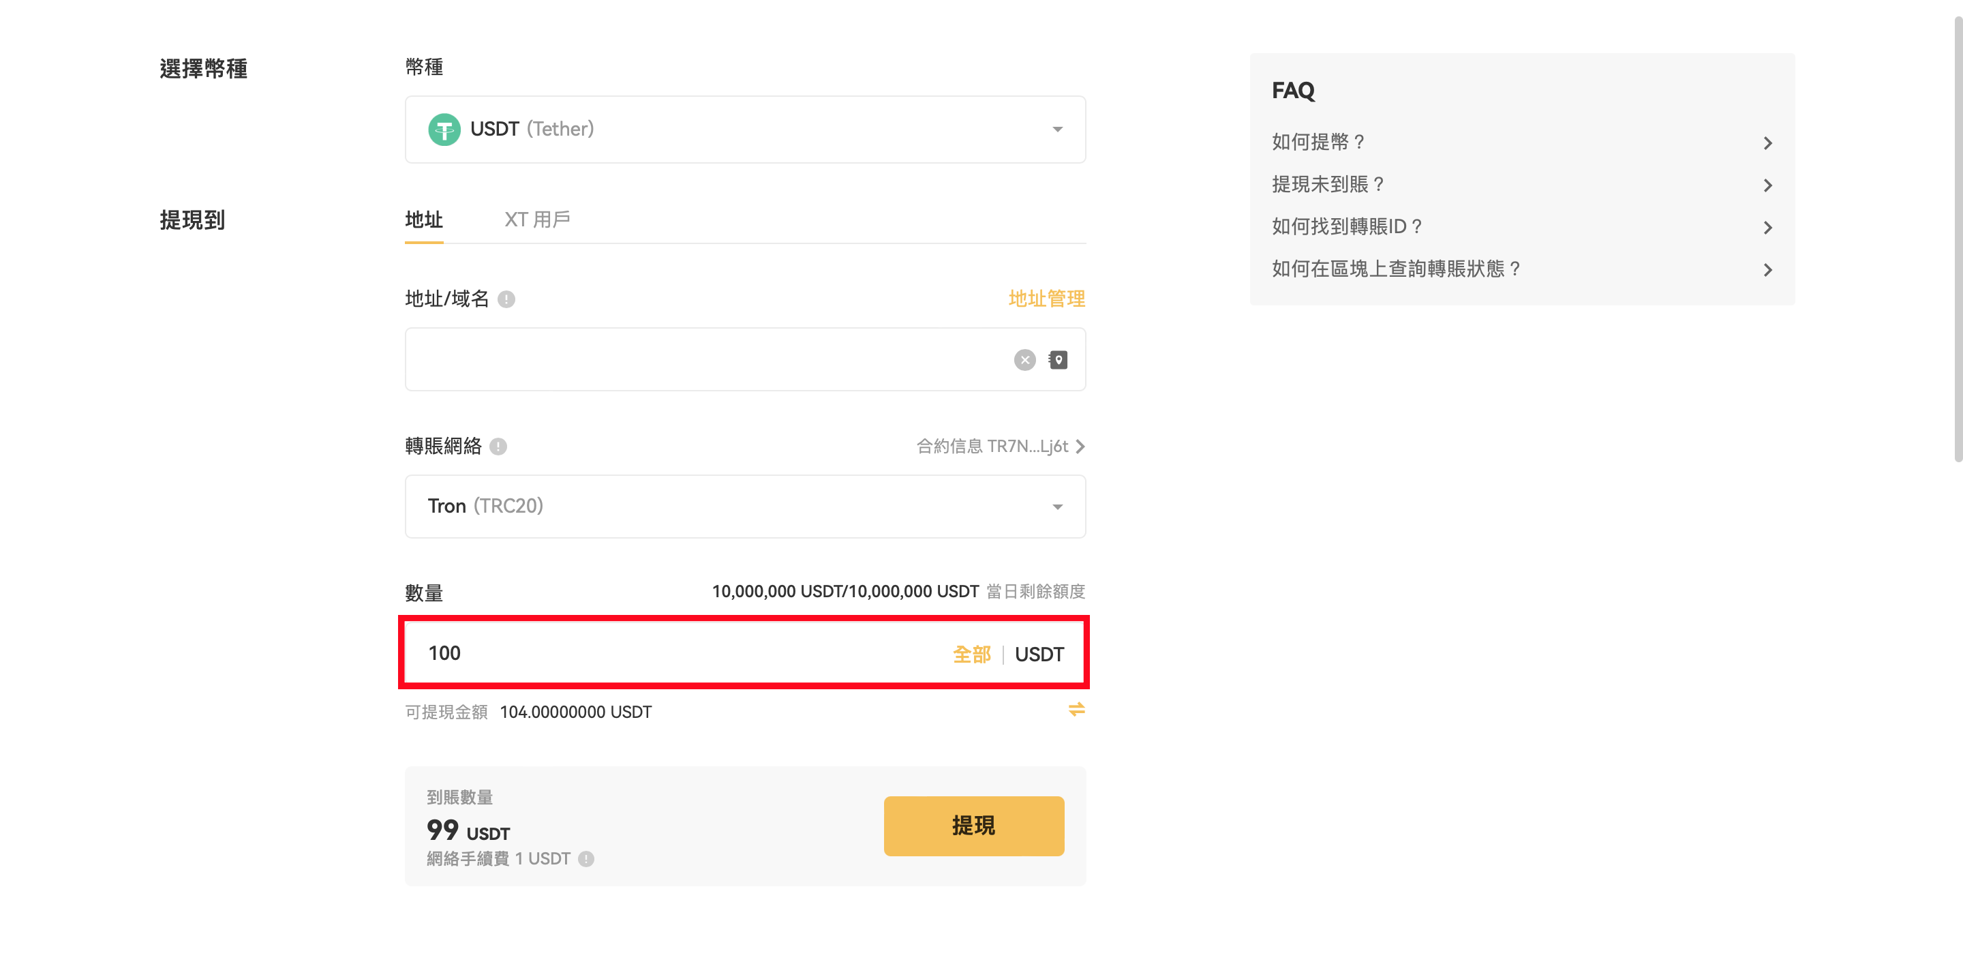Open the 地址管理 link
This screenshot has height=964, width=1963.
coord(1046,299)
